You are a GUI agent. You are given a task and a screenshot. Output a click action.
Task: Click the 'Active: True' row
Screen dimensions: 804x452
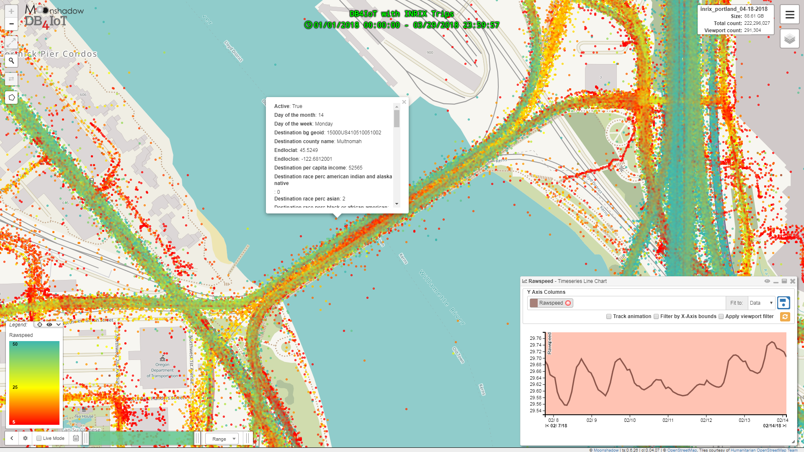[x=288, y=106]
